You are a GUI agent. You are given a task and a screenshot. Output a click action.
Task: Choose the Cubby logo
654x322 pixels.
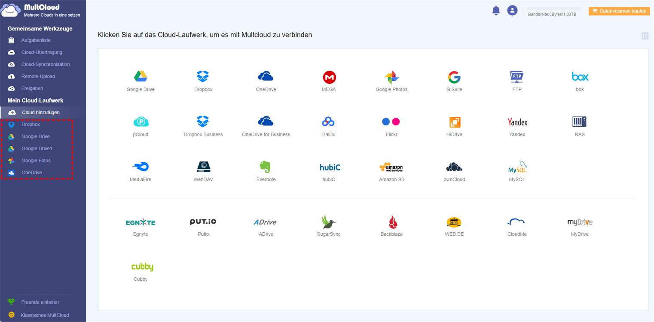(142, 267)
